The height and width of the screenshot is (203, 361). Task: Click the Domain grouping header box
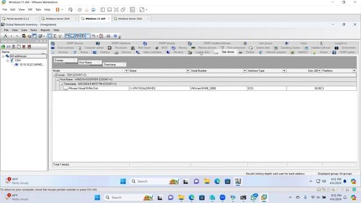65,60
